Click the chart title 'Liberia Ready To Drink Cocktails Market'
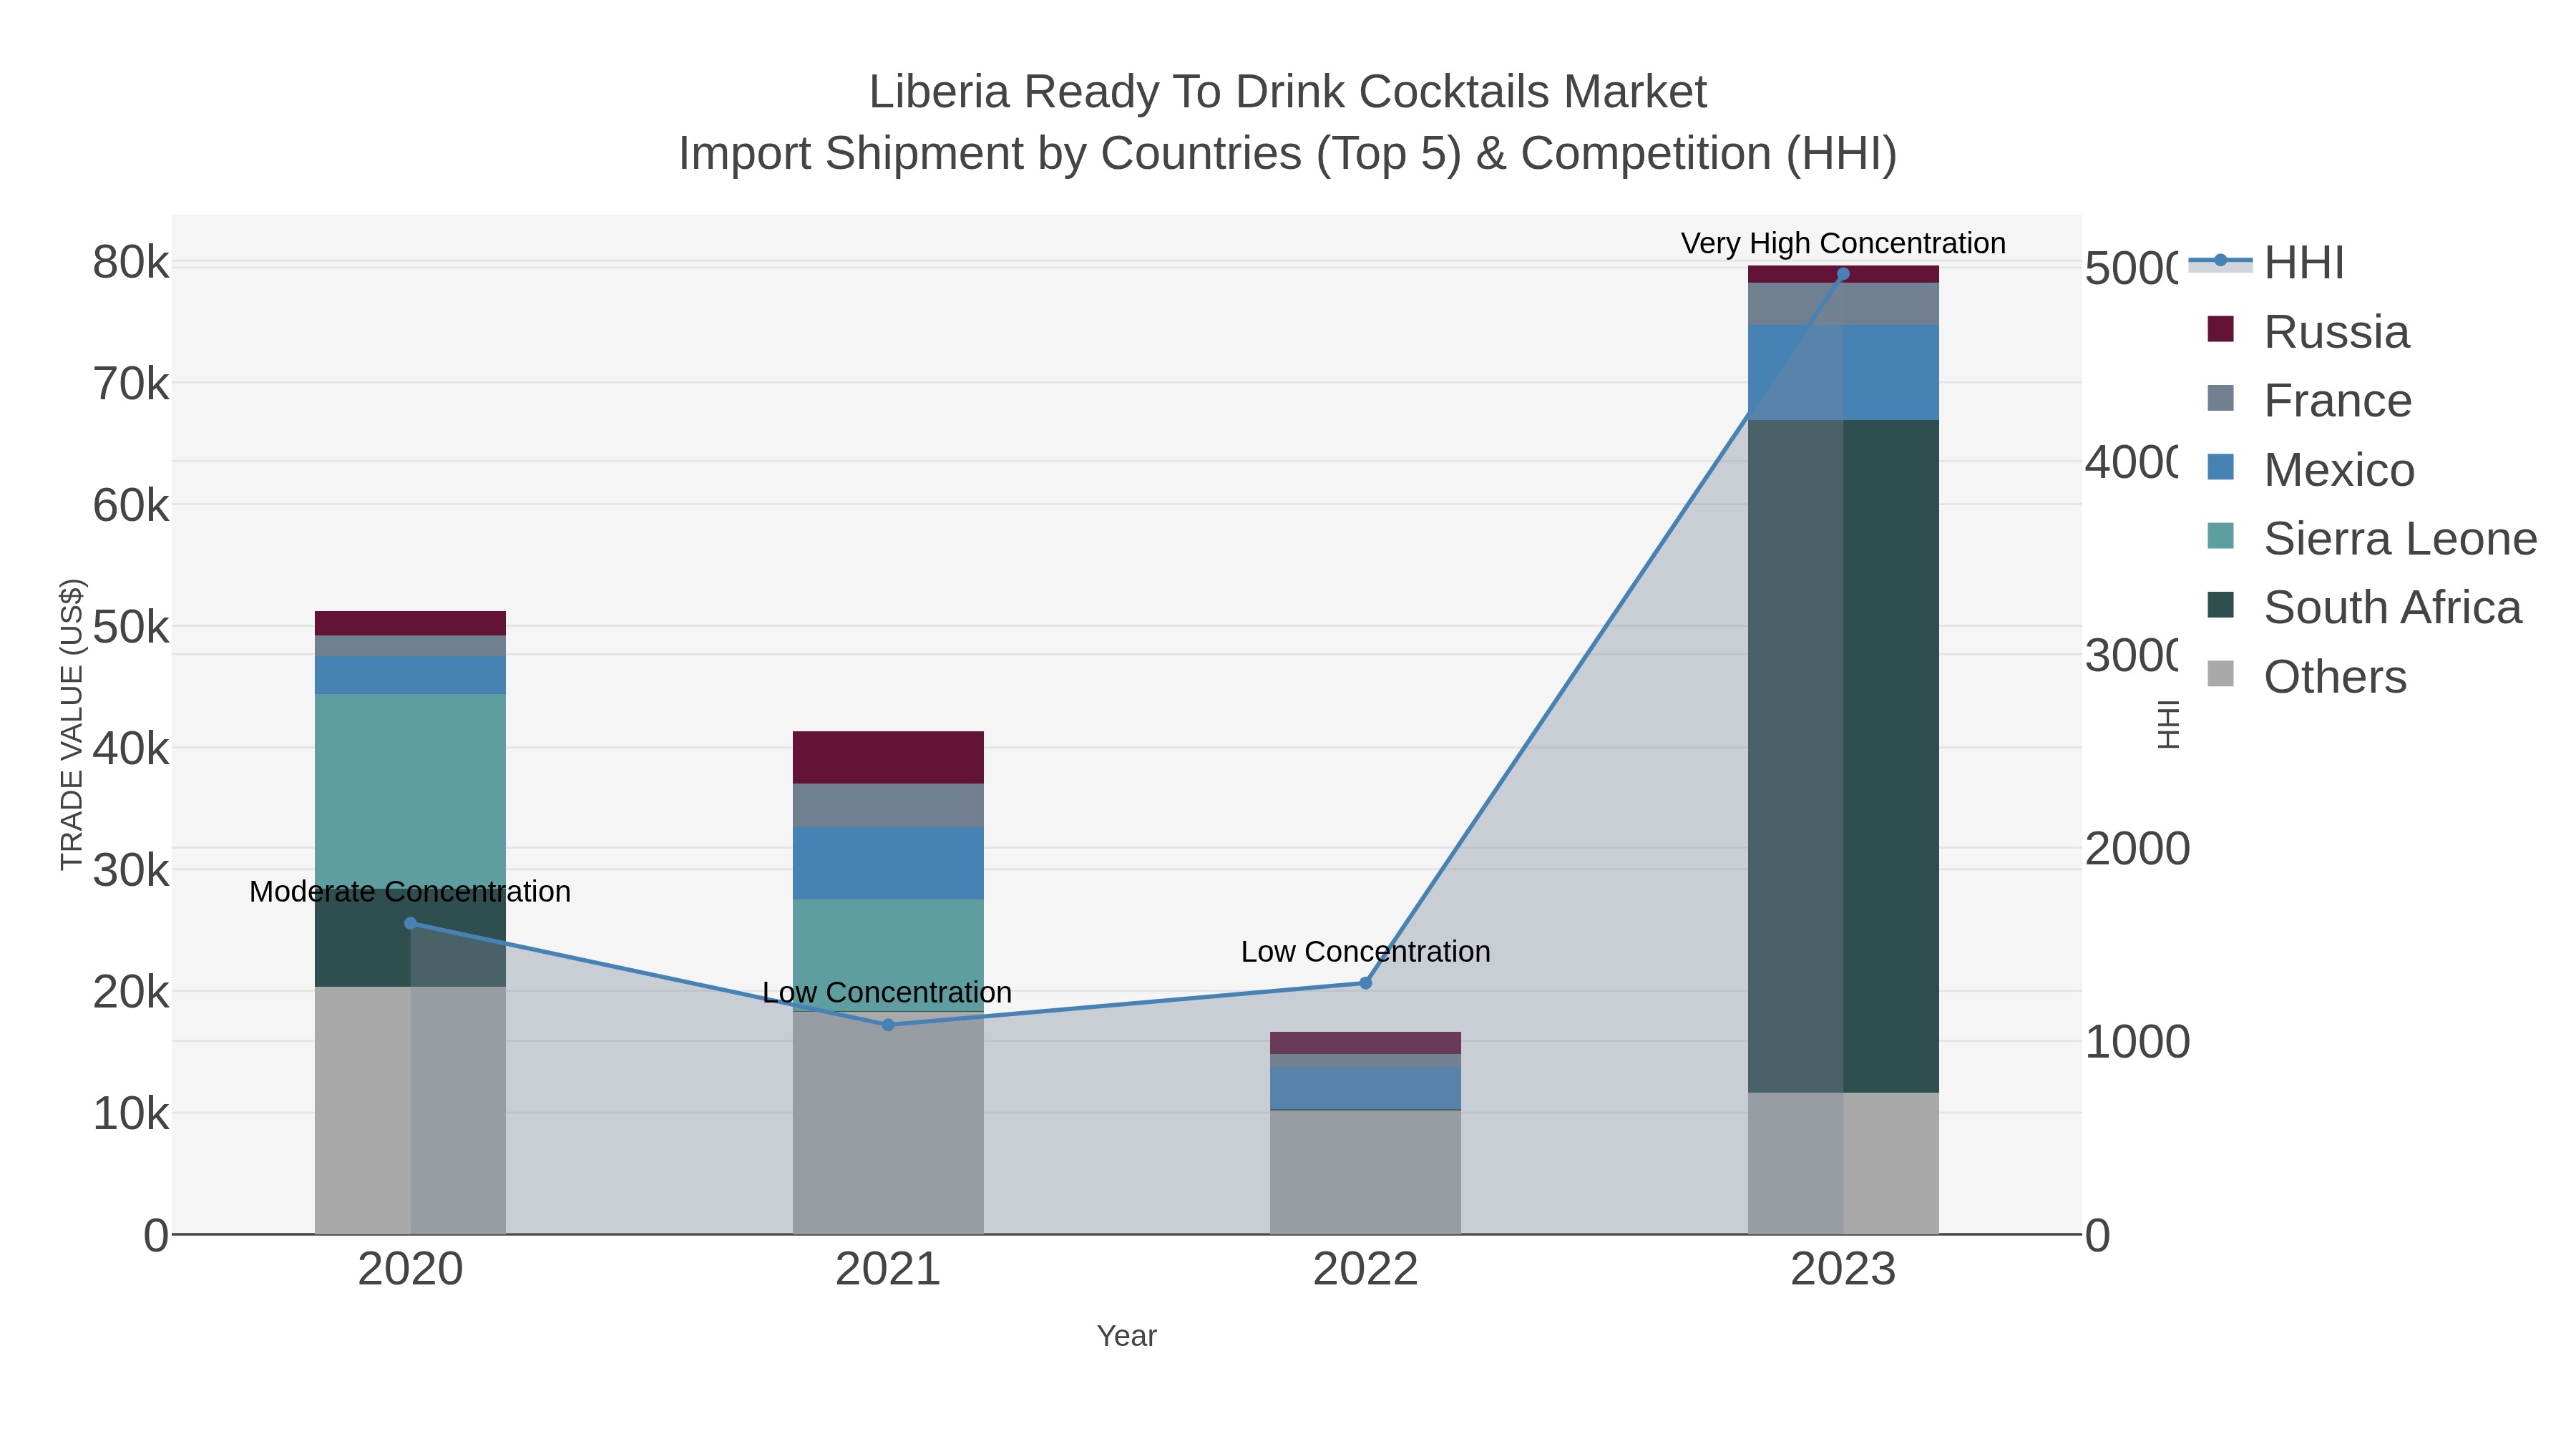The image size is (2576, 1449). click(1287, 92)
